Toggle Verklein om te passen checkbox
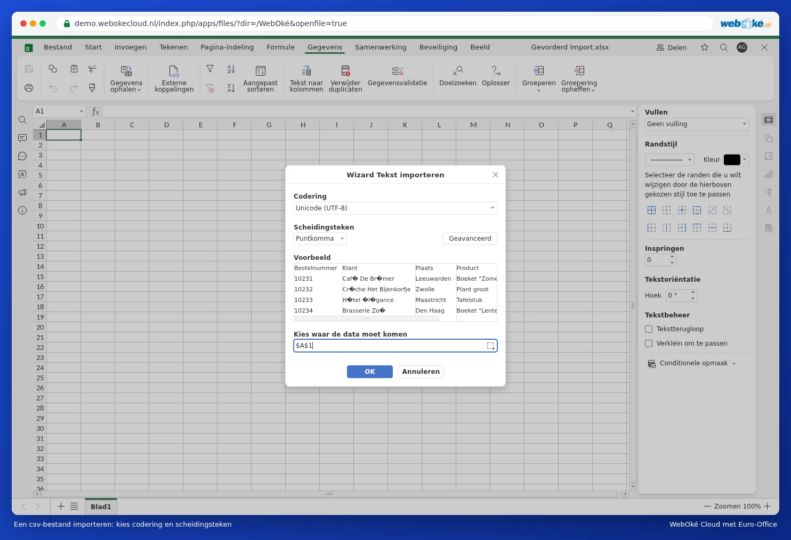The height and width of the screenshot is (540, 791). [x=649, y=343]
